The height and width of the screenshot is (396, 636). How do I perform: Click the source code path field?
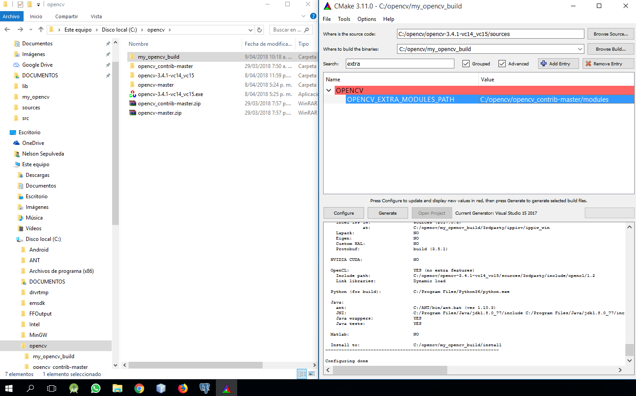(x=490, y=34)
